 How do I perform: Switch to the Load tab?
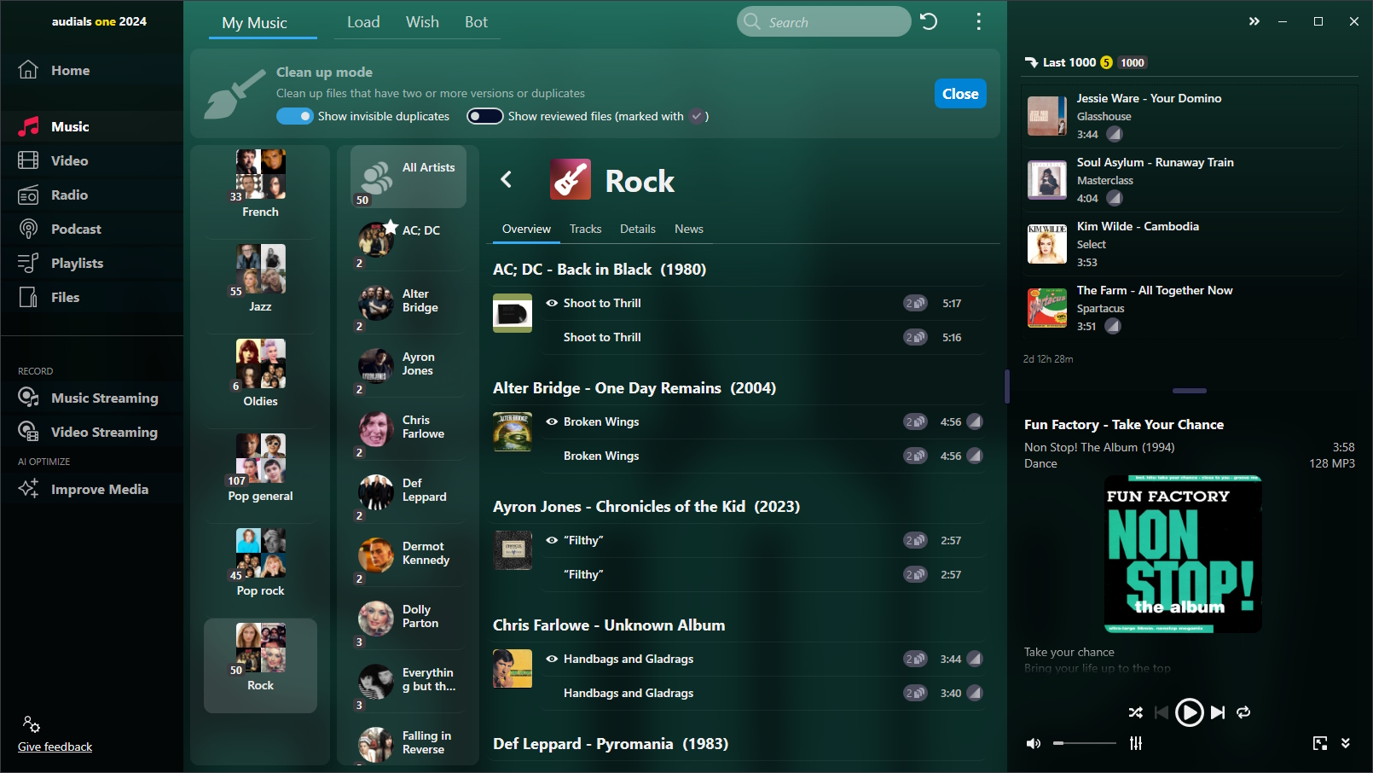click(x=363, y=22)
